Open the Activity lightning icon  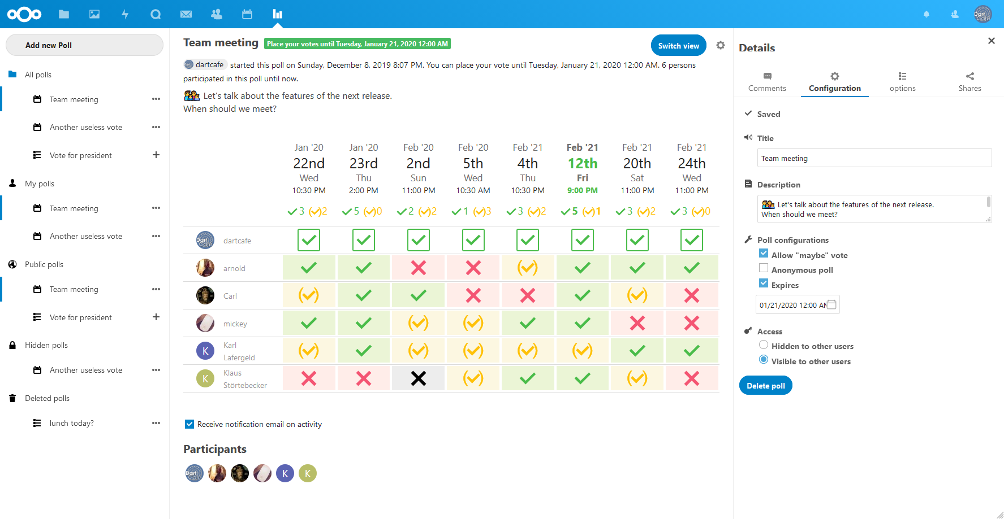pyautogui.click(x=125, y=14)
